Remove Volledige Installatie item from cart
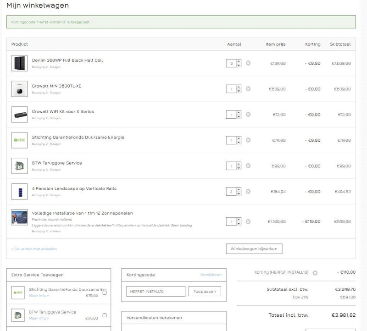This screenshot has height=331, width=367. pos(248,221)
